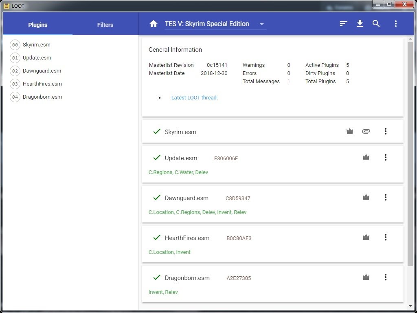Click the bash tags 'C.Location, C.Regions, Delev, Invent, Relev'
417x313 pixels.
coord(198,212)
